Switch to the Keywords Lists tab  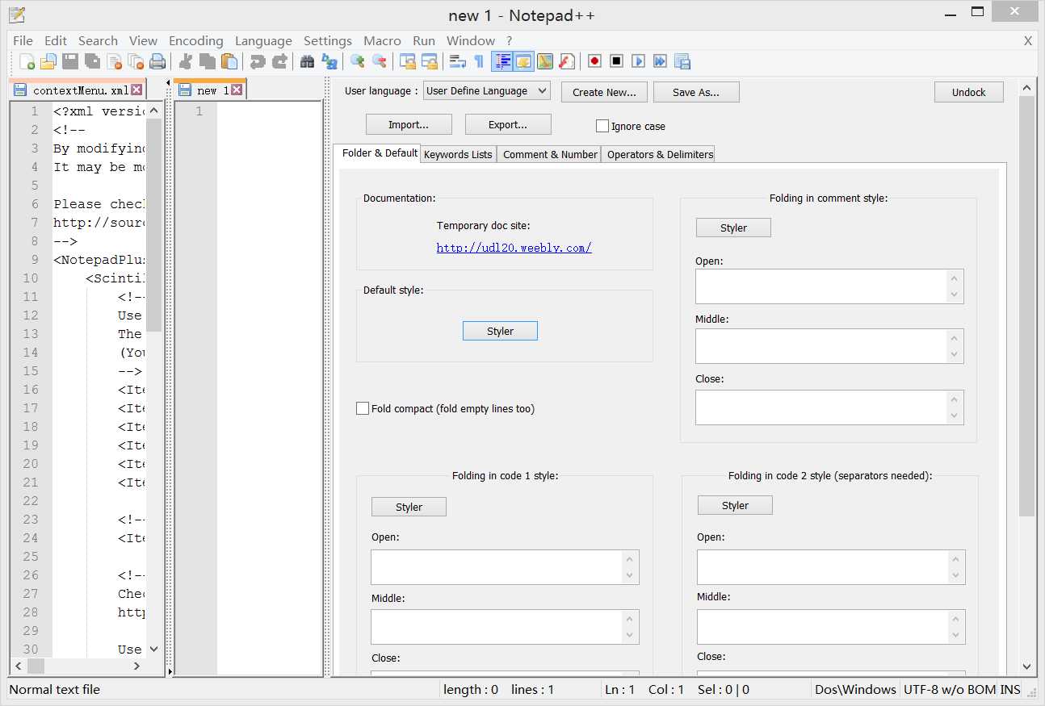click(458, 154)
